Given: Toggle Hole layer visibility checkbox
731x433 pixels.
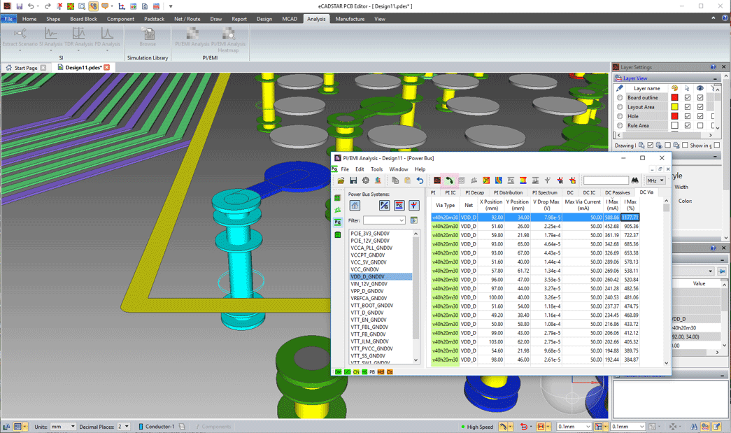Looking at the screenshot, I should tap(700, 116).
